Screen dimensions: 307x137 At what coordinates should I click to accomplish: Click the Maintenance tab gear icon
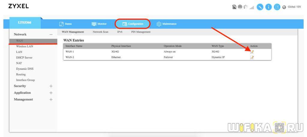[x=159, y=24]
